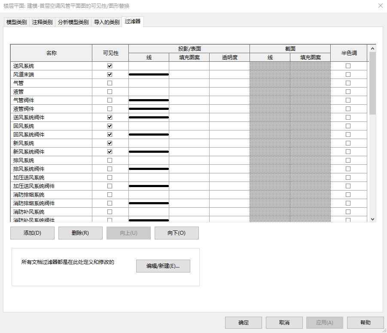
Task: Click the 半色调 column header
Action: 349,53
